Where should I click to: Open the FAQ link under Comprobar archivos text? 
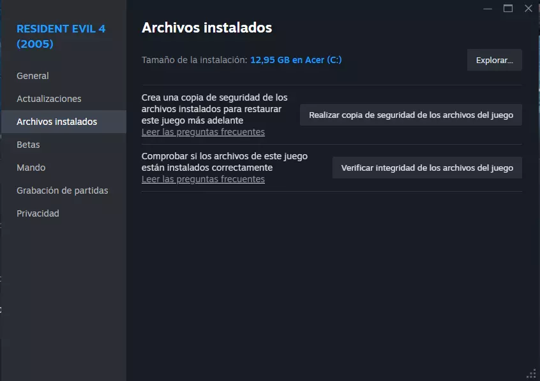(x=203, y=179)
